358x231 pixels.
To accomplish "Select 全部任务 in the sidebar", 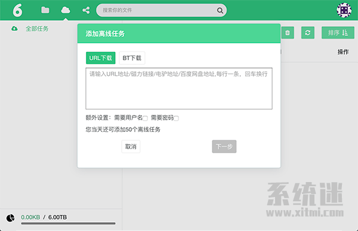I will coord(37,29).
